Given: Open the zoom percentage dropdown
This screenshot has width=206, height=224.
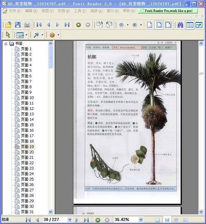Looking at the screenshot, I should coord(140,220).
